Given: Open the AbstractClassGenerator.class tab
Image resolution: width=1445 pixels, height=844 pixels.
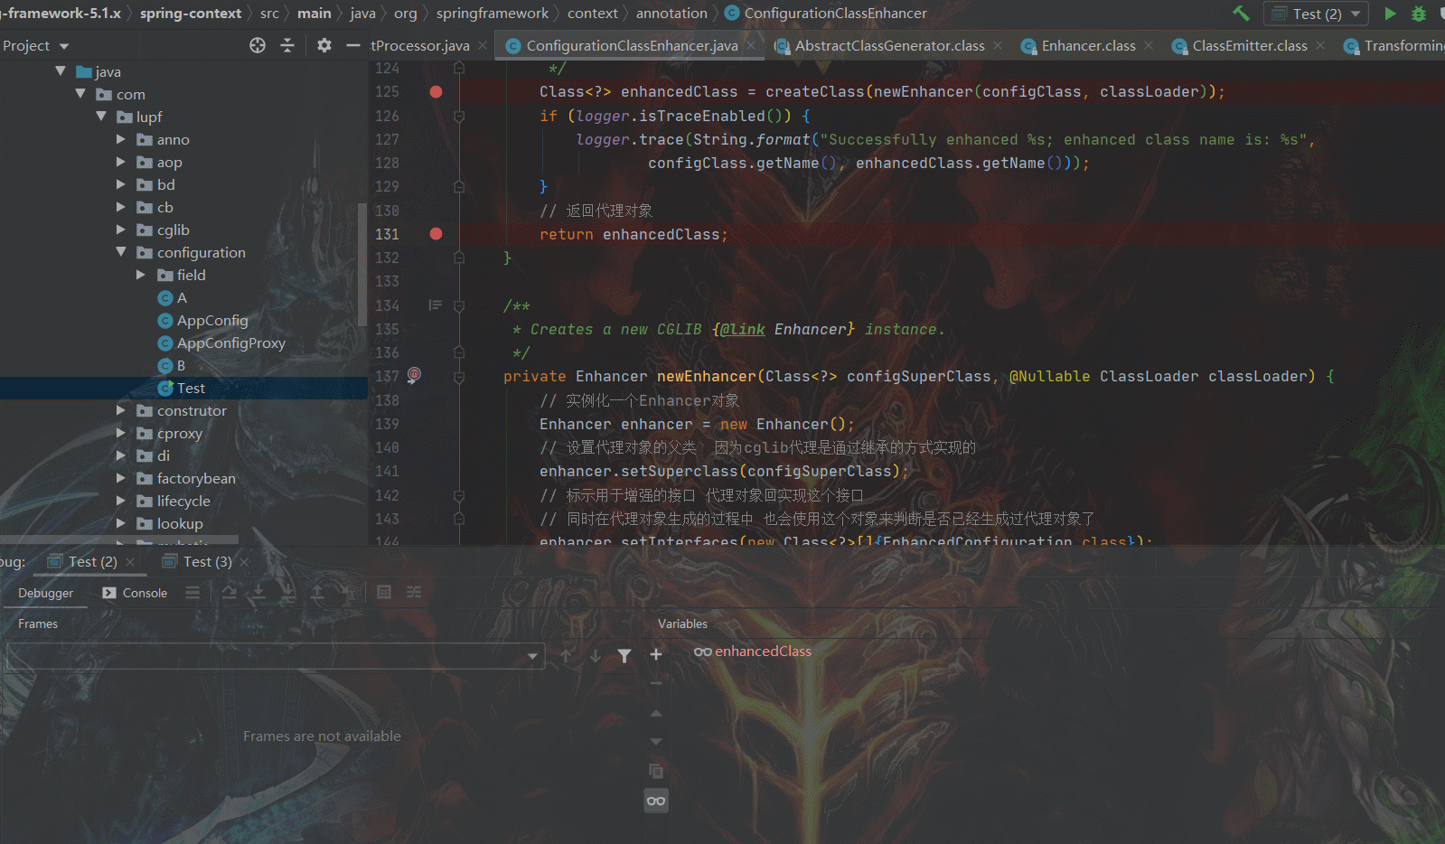Looking at the screenshot, I should coord(889,45).
